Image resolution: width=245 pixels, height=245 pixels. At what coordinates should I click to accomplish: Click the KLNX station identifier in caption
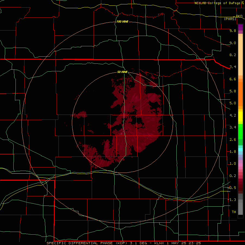pyautogui.click(x=159, y=243)
